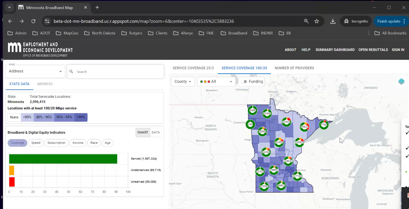The height and width of the screenshot is (209, 409).
Task: Bookmark this page with the star icon
Action: 317,21
